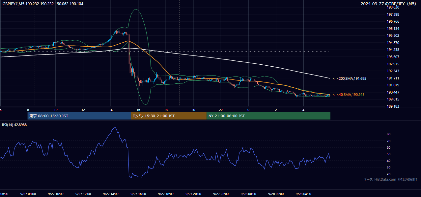Select the 2024-09-27 GBP/JPY (M5) title
Screen dimensions: 421x197
pyautogui.click(x=389, y=4)
